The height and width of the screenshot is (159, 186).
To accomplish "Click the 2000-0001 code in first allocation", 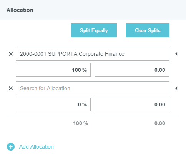I will pos(33,54).
